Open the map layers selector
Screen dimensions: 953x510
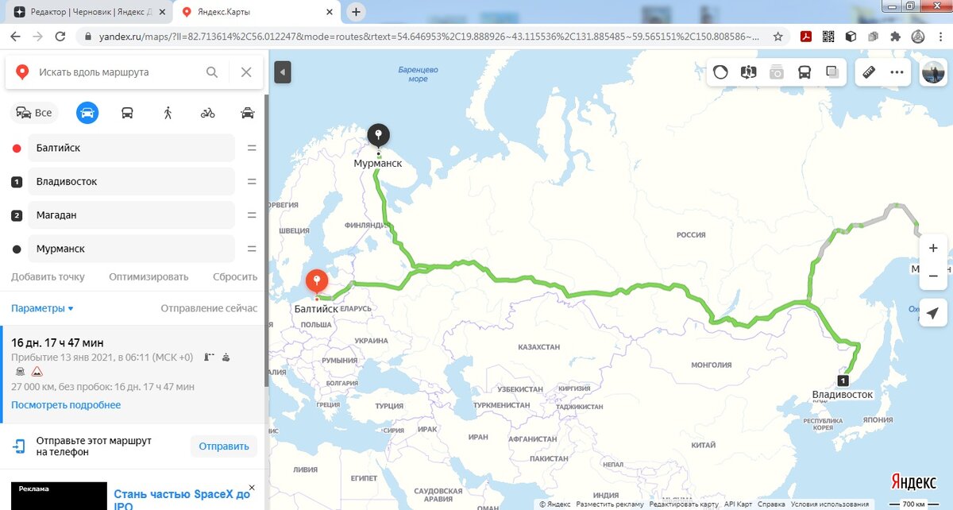(831, 72)
